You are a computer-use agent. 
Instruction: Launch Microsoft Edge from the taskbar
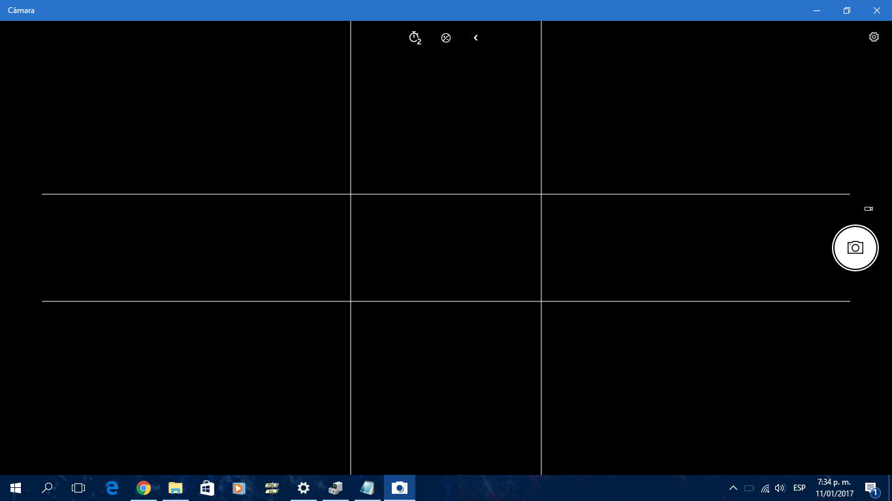click(x=112, y=488)
